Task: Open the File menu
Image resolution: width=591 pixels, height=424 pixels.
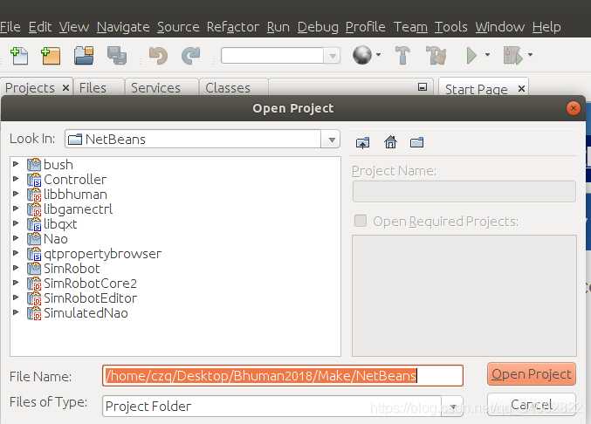Action: [10, 27]
